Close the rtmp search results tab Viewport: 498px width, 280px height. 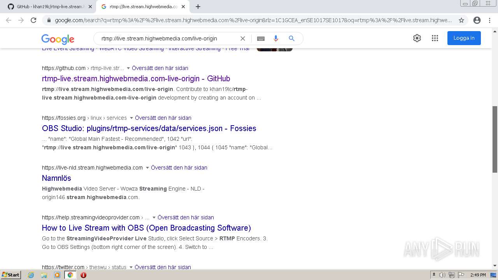point(183,7)
